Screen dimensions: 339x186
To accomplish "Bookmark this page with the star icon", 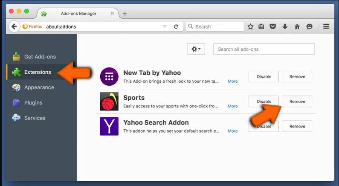I will pos(250,26).
